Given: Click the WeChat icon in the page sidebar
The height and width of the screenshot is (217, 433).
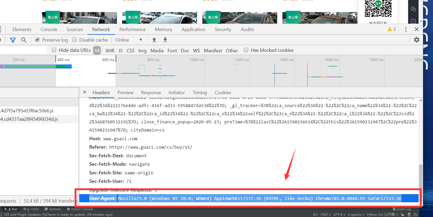Looking at the screenshot, I should click(x=413, y=9).
